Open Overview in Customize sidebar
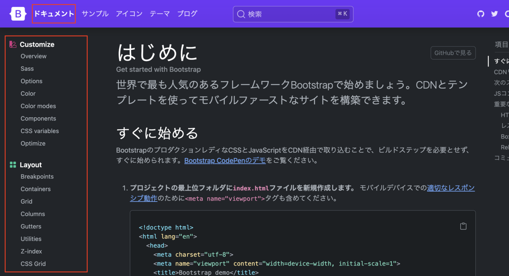 (34, 56)
